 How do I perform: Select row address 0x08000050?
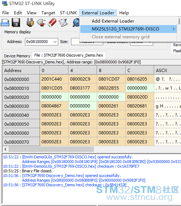click(x=21, y=124)
